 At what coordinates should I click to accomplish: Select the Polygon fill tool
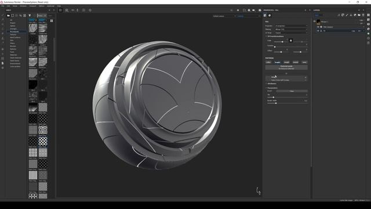[x=2, y=29]
